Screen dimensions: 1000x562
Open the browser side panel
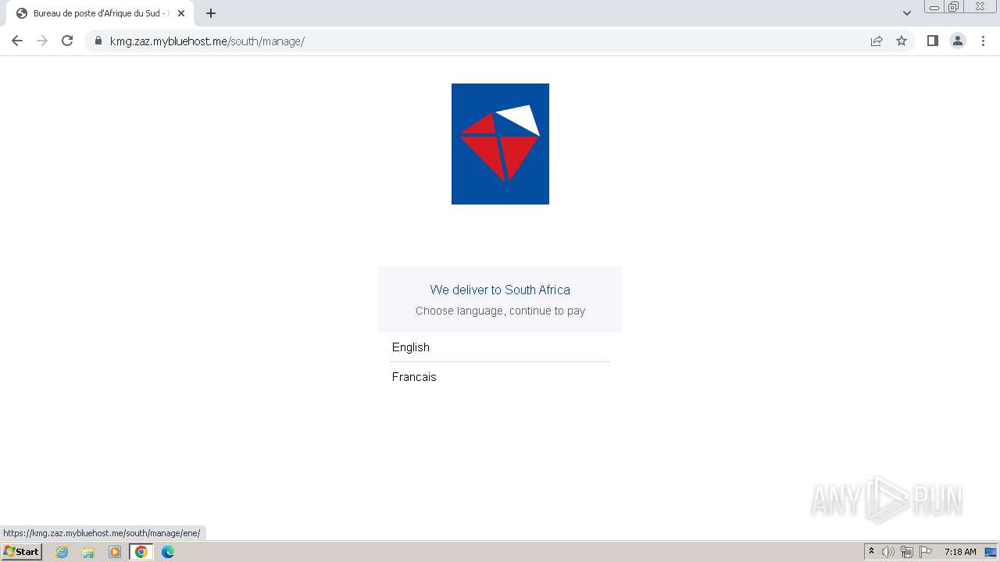932,41
